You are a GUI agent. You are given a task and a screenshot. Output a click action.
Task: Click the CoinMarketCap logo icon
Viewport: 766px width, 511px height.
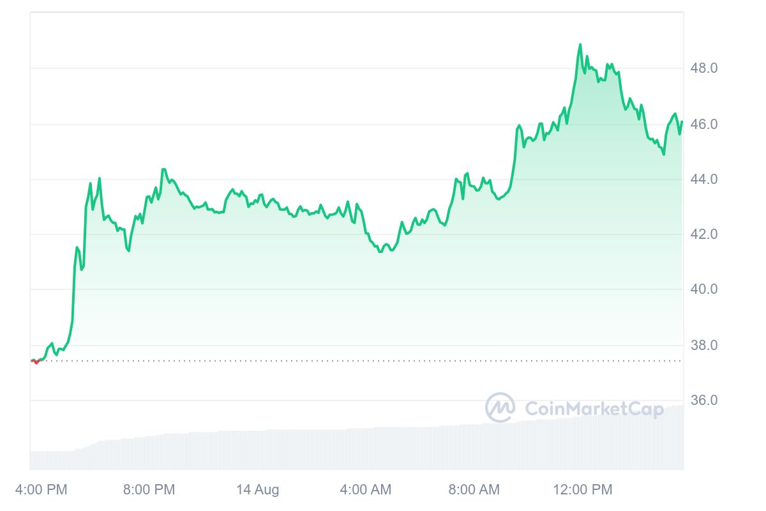coord(500,408)
